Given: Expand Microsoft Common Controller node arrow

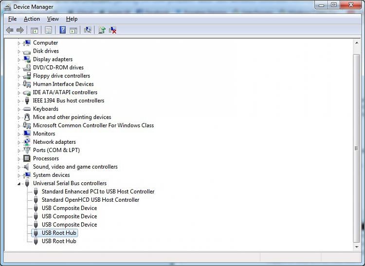Looking at the screenshot, I should pyautogui.click(x=19, y=126).
